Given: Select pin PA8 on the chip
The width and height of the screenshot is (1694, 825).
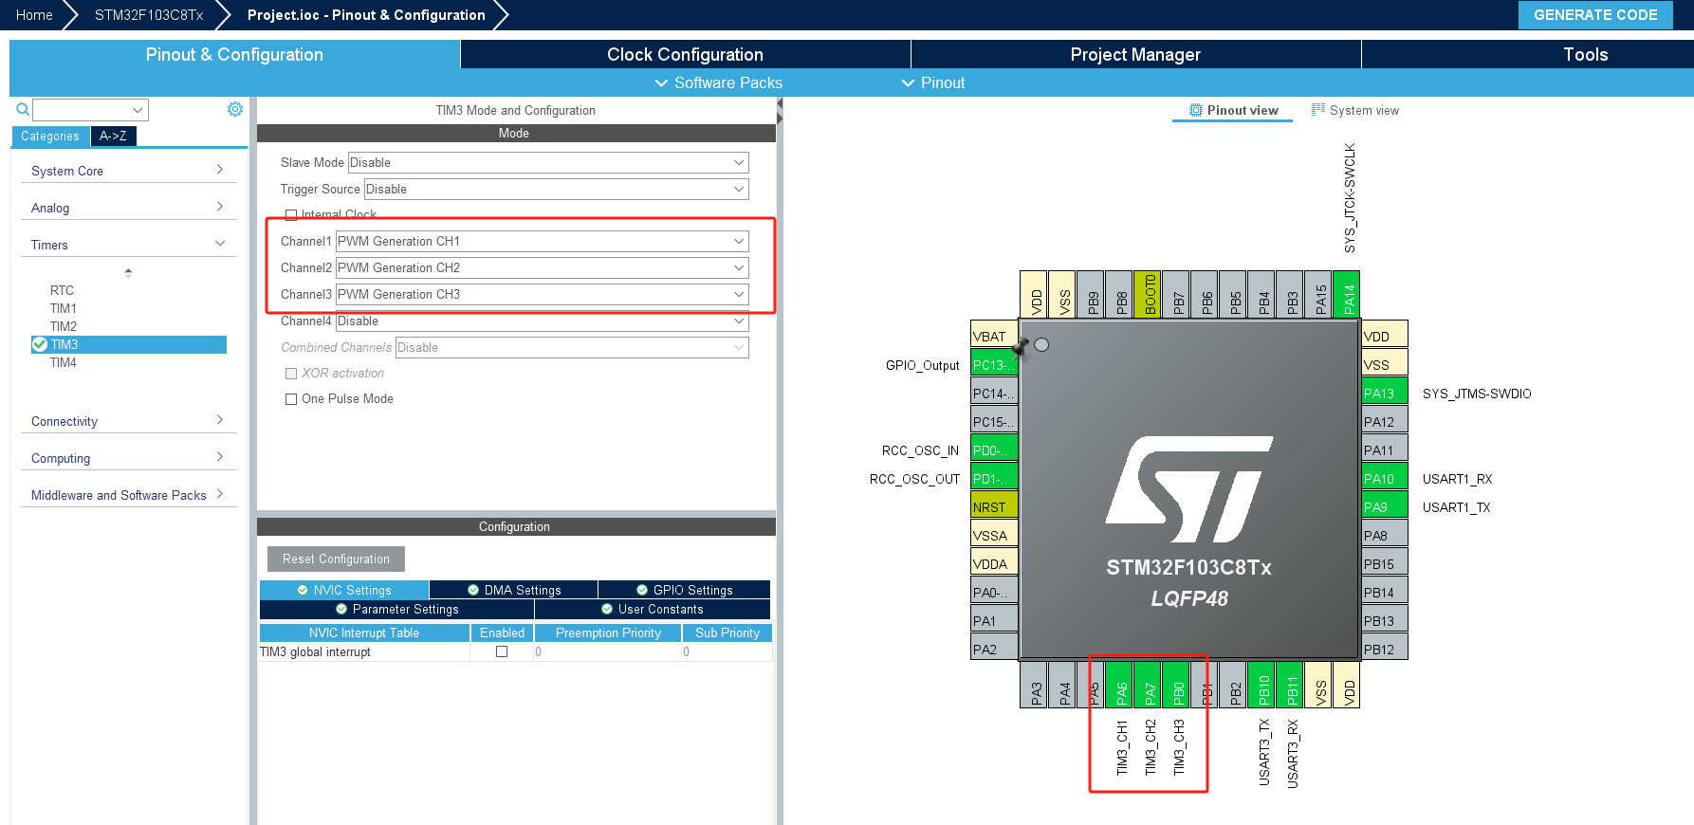Looking at the screenshot, I should point(1385,535).
